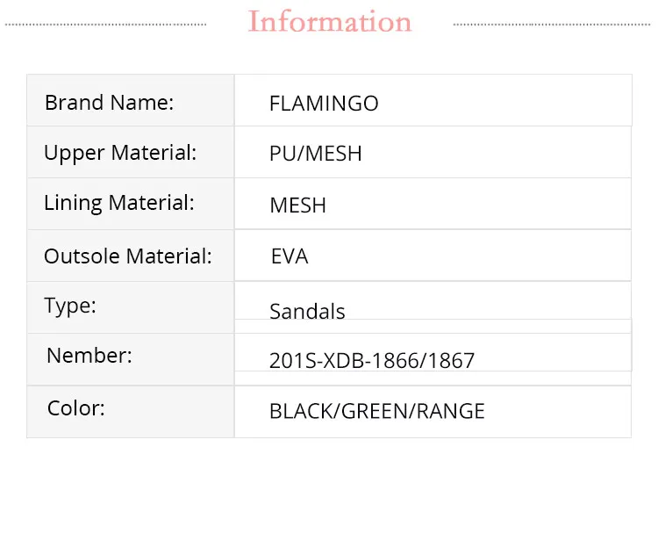Image resolution: width=658 pixels, height=548 pixels.
Task: Click the pink Information heading
Action: (x=330, y=22)
